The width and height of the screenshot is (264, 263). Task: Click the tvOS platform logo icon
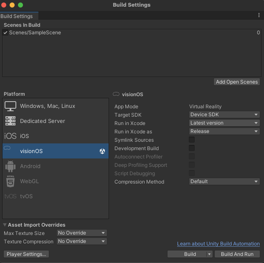coord(10,196)
